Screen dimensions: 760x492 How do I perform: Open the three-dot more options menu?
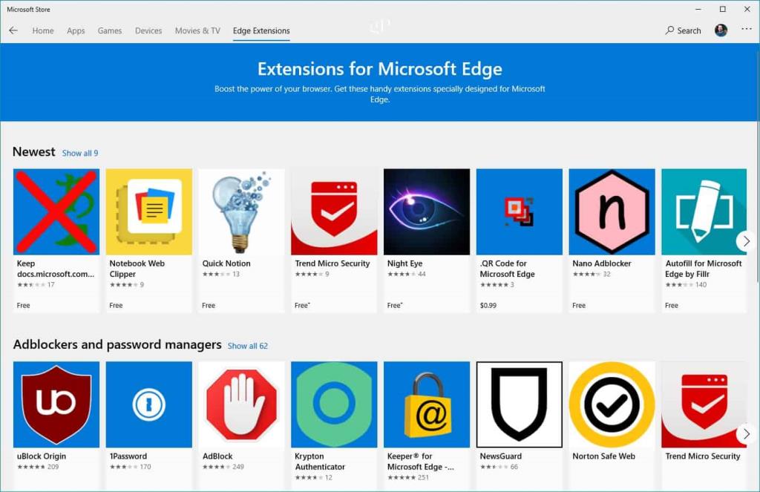point(746,30)
